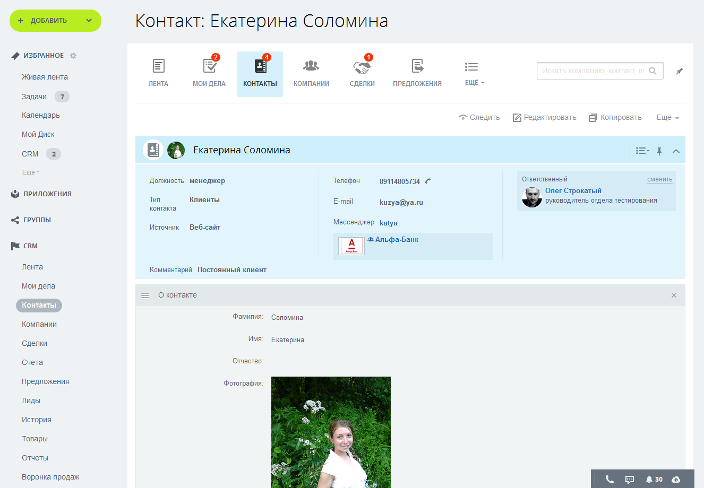Open the Ещё dropdown in action bar
Image resolution: width=704 pixels, height=488 pixels.
coord(667,118)
